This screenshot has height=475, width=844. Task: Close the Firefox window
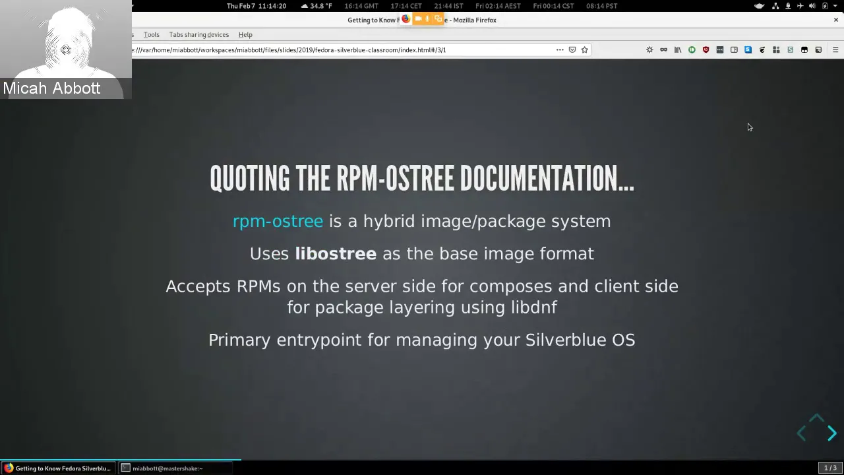(836, 20)
